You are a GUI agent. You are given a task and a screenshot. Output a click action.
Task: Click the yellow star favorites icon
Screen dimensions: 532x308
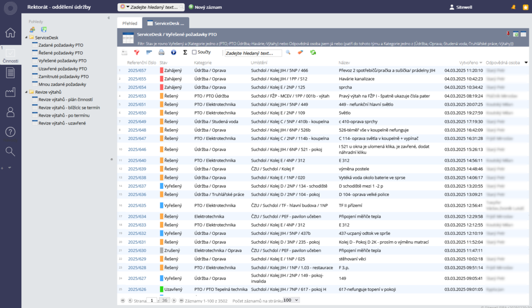click(x=525, y=7)
